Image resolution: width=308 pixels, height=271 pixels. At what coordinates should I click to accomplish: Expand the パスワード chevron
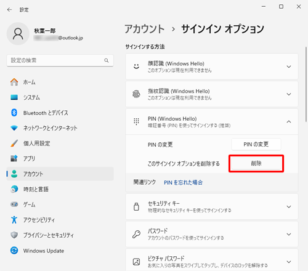coord(289,234)
